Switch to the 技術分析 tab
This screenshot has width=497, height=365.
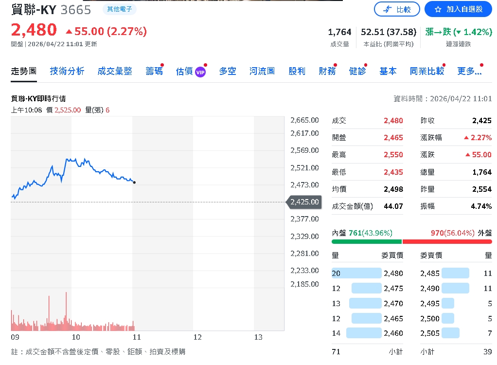click(x=67, y=71)
